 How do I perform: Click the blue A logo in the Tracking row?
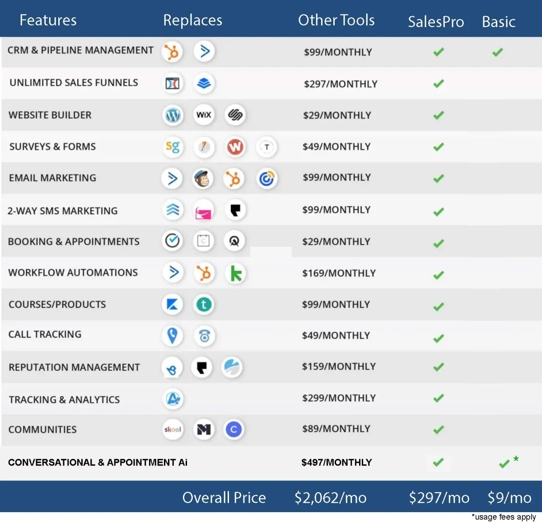[x=173, y=399]
